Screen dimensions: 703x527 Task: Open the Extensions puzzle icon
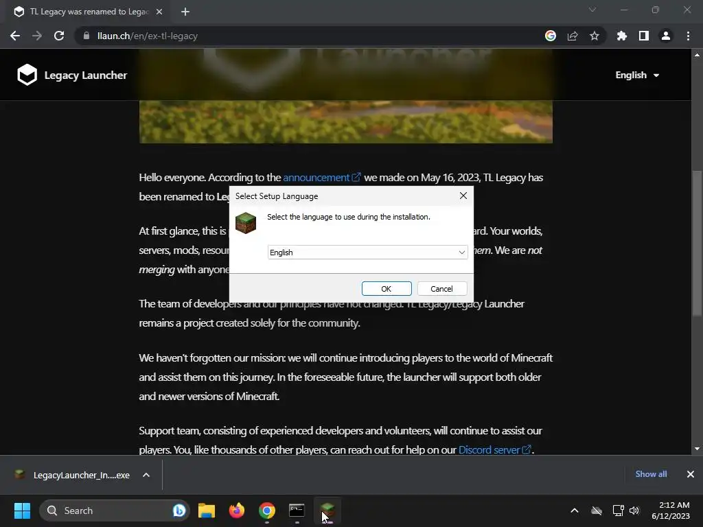(x=621, y=36)
